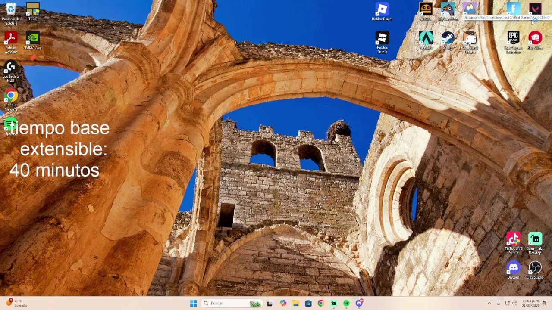Focus the Buscar taskbar search box

[232, 303]
